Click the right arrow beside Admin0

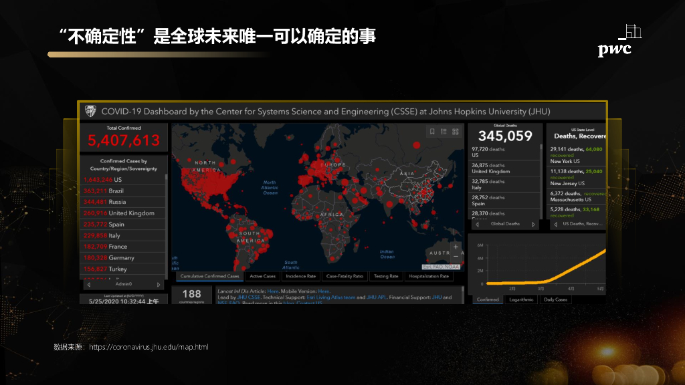click(x=158, y=285)
